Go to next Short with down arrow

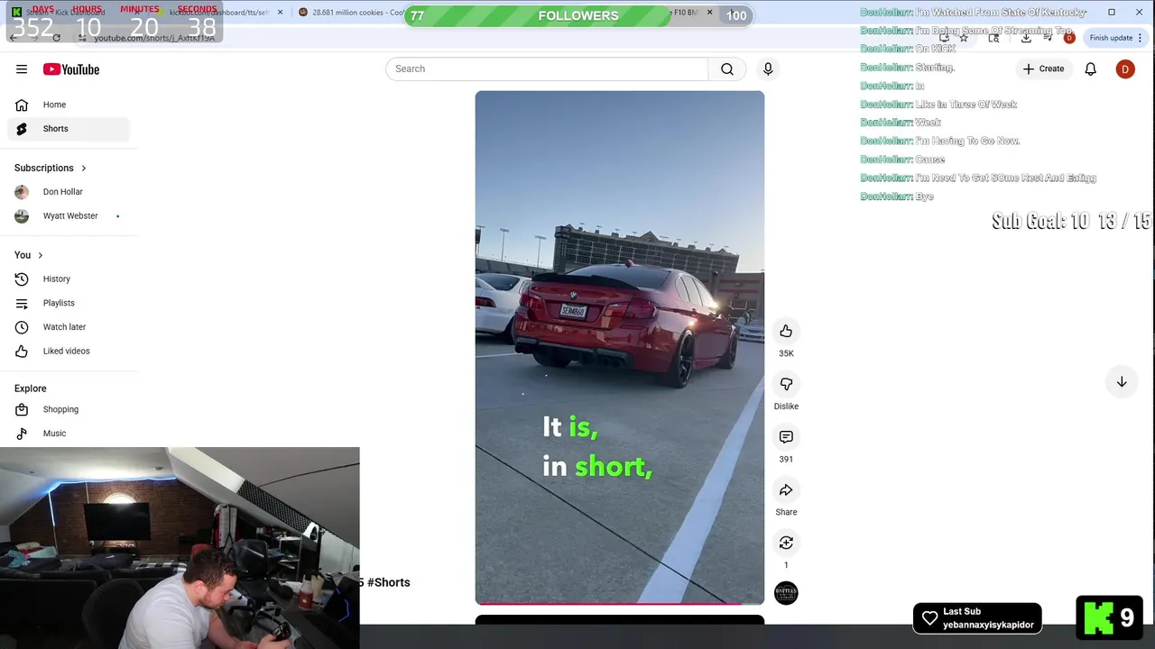1122,382
